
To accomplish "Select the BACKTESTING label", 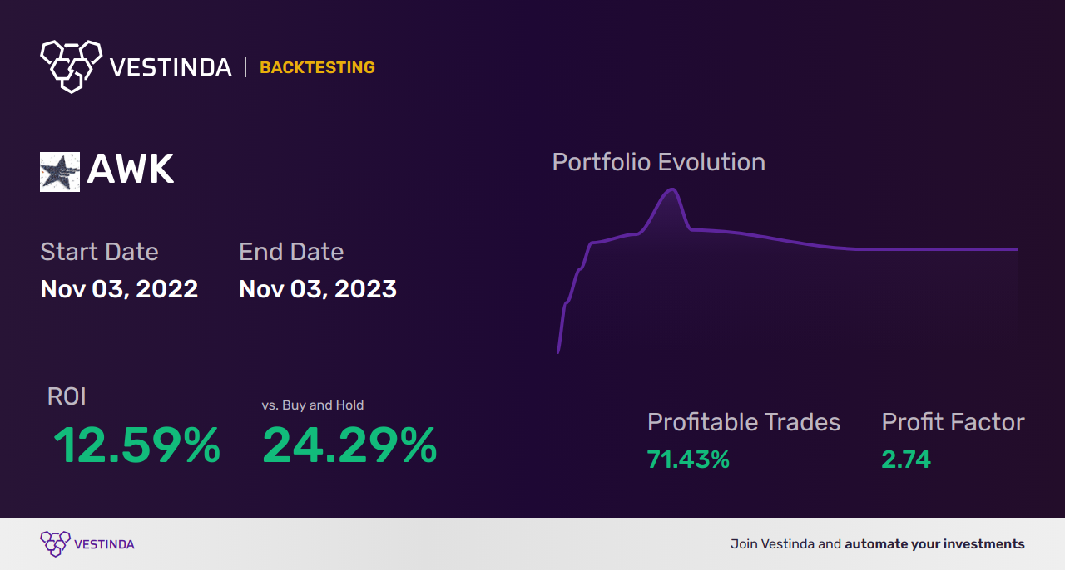I will [317, 67].
